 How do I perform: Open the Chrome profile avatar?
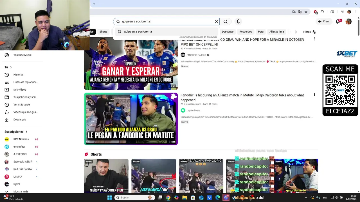coord(349,12)
